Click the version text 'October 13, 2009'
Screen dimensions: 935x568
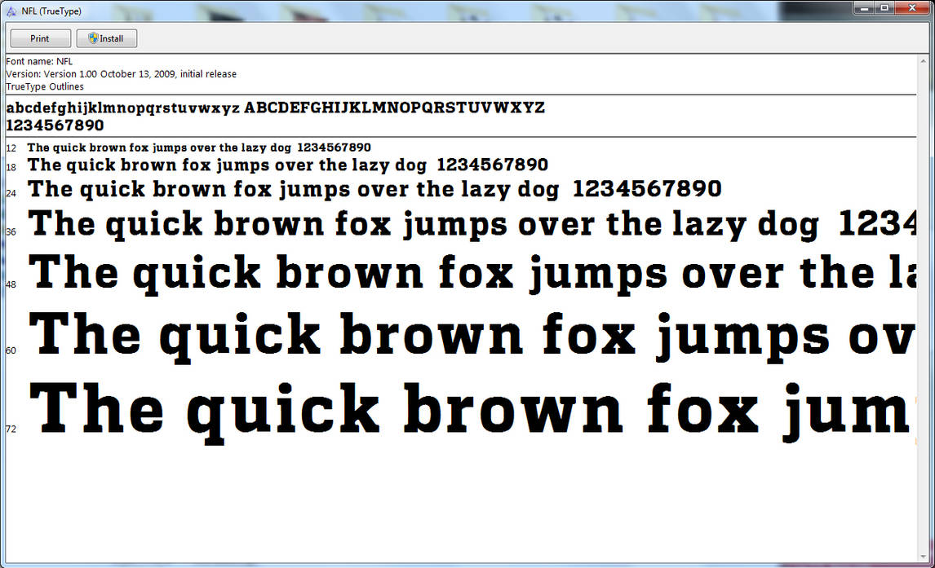click(138, 74)
